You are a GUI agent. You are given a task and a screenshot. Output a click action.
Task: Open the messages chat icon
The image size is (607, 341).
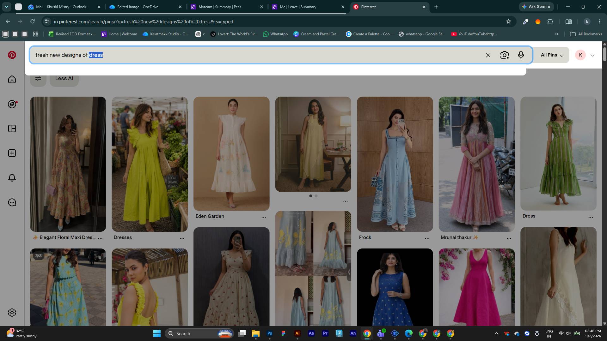12,202
